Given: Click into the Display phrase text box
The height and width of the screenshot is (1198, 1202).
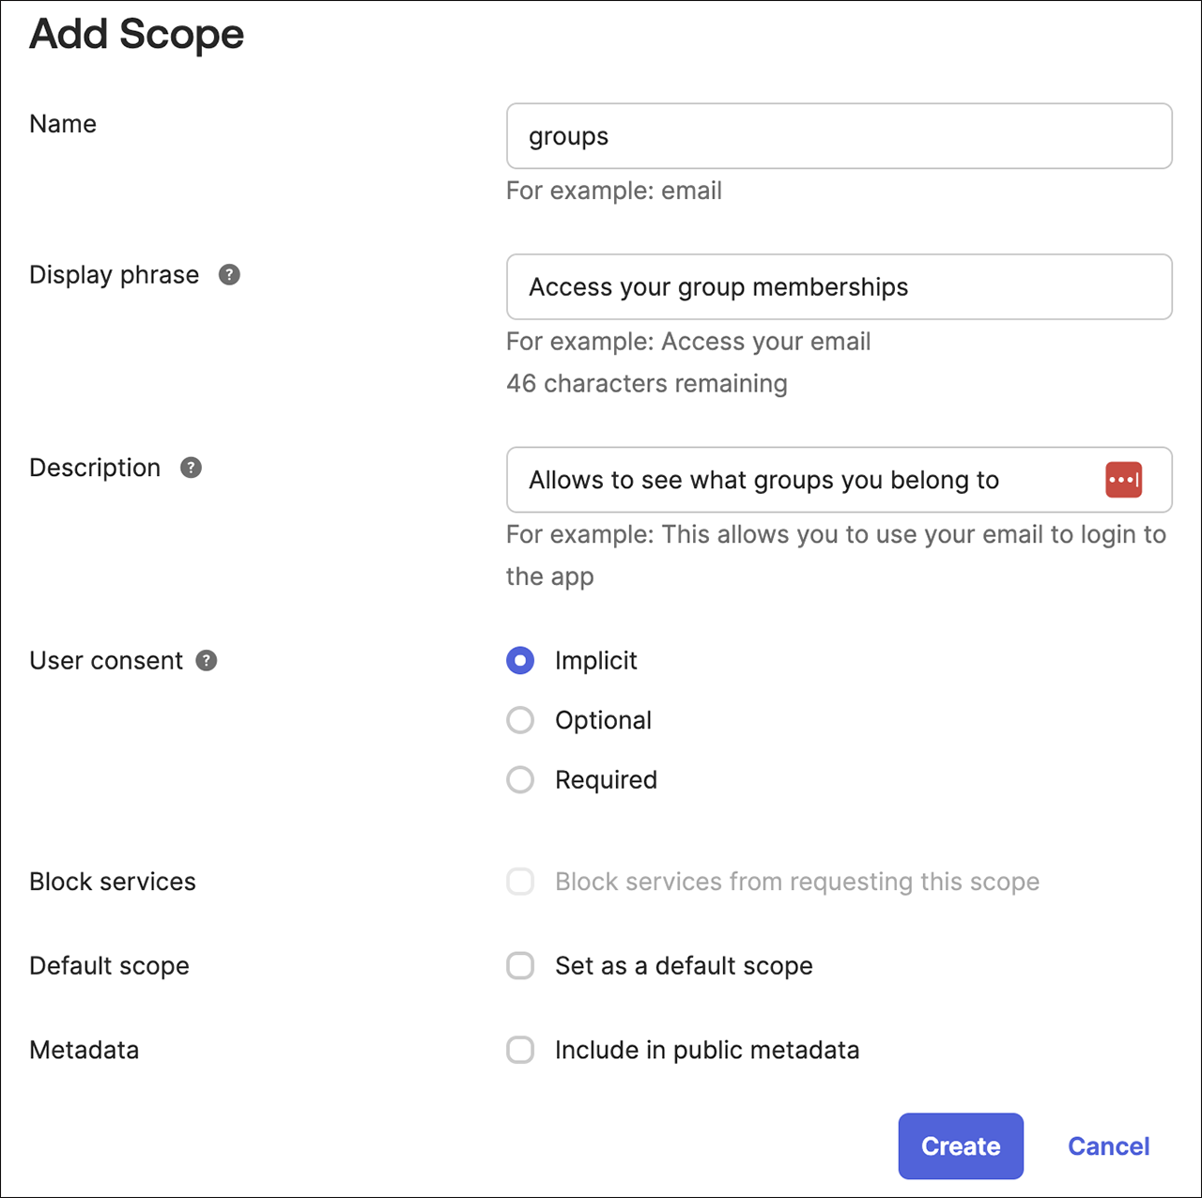Looking at the screenshot, I should (838, 287).
